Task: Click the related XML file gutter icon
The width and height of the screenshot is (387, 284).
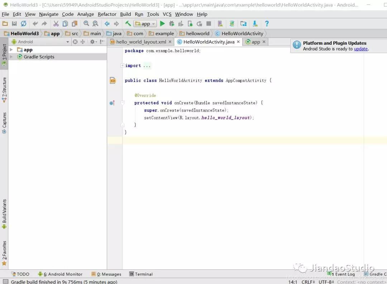Action: click(113, 80)
